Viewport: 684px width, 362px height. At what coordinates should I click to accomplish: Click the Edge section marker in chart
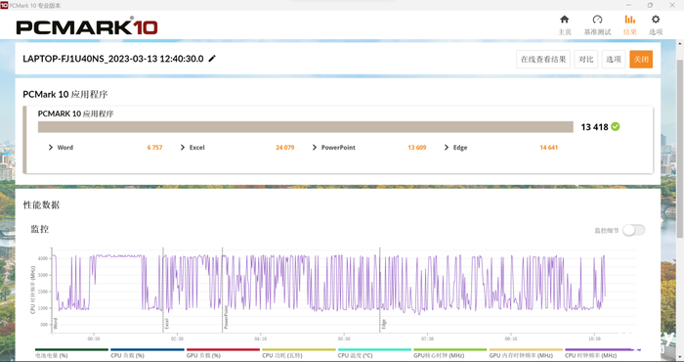click(384, 324)
